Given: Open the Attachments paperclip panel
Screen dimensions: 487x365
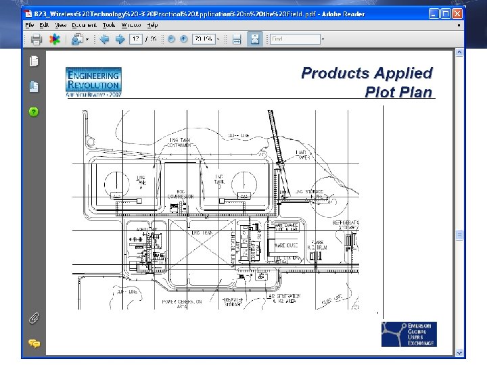Looking at the screenshot, I should [x=34, y=318].
